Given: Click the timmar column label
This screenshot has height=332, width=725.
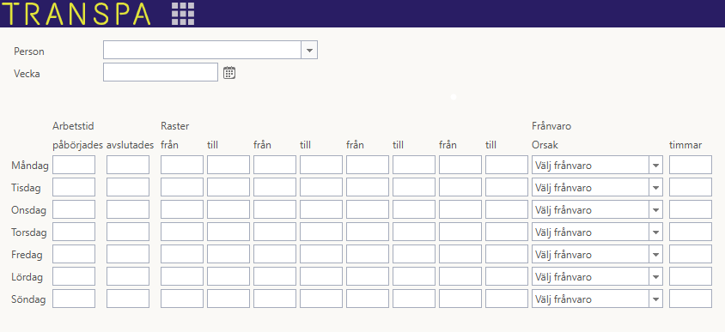Looking at the screenshot, I should coord(685,145).
